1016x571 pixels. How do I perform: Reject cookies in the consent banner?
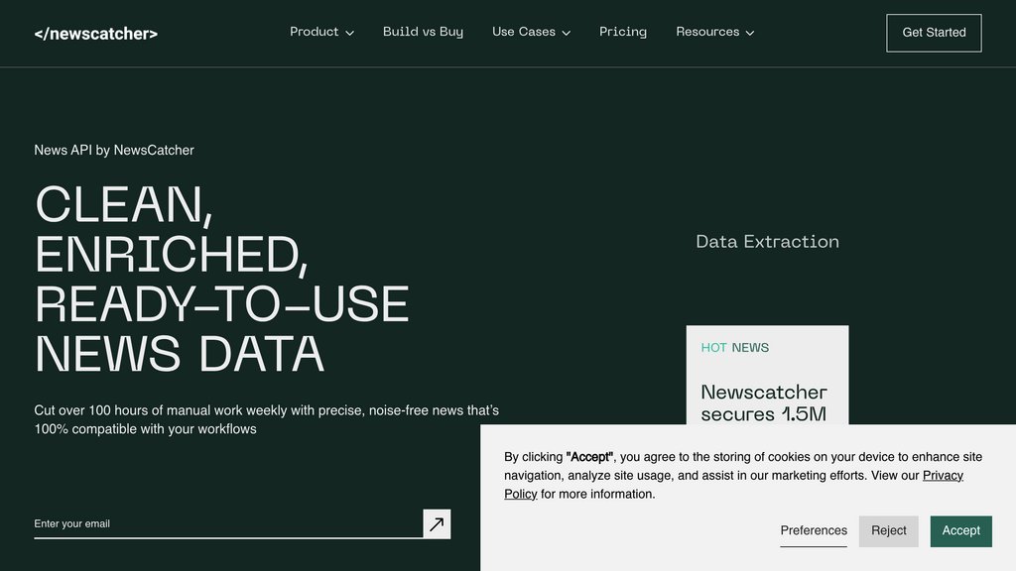(x=888, y=531)
